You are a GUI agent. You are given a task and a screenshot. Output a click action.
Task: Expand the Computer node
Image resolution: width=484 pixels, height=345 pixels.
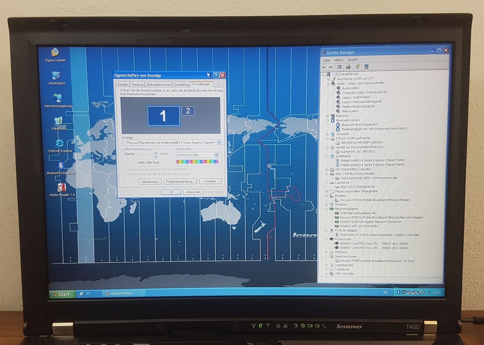pos(327,134)
